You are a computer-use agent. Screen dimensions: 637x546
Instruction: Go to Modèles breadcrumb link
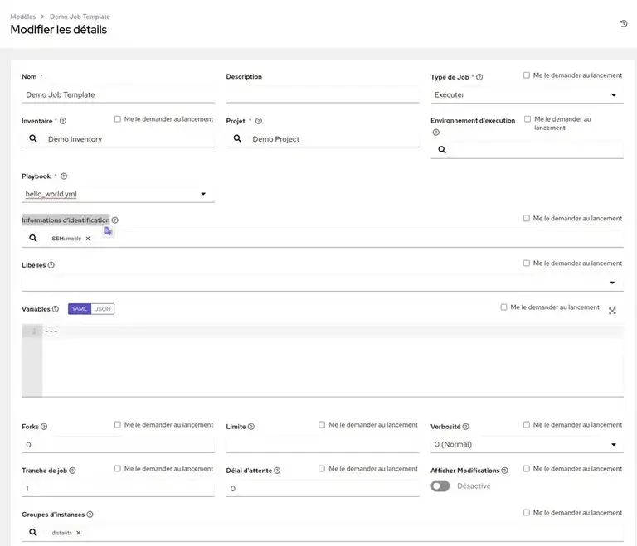tap(22, 17)
